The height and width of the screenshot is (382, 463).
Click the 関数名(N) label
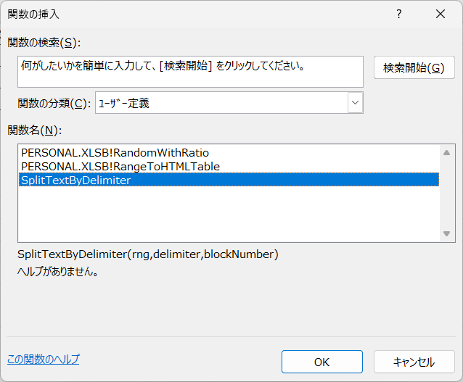point(35,130)
